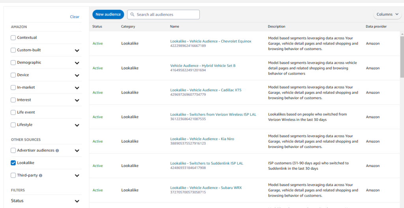This screenshot has height=208, width=404.
Task: Enable the Contextual checkbox
Action: click(13, 38)
